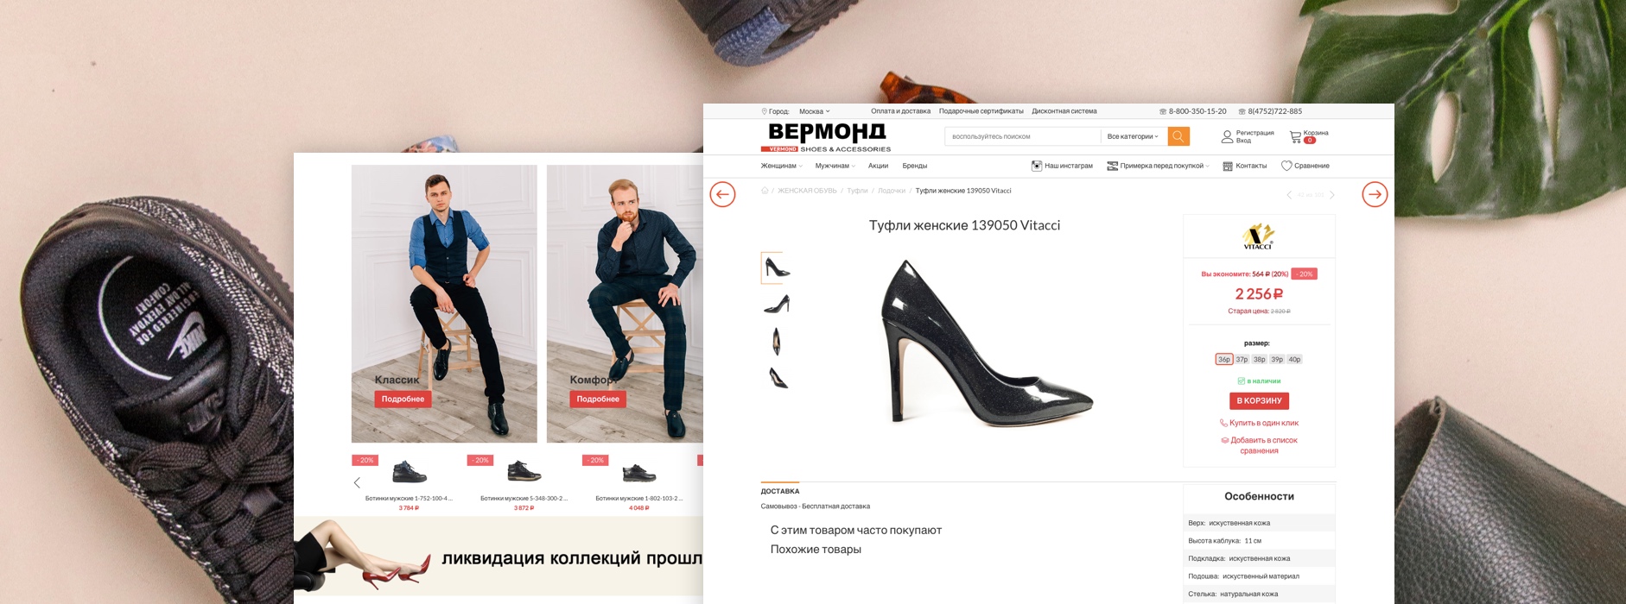This screenshot has width=1626, height=604.
Task: Click the В КОРЗИНУ button
Action: (x=1259, y=400)
